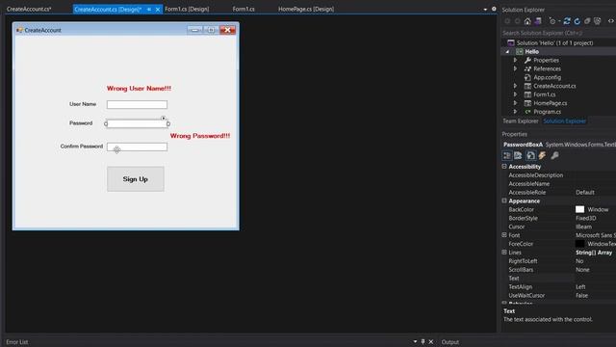Collapse the Accessibility category

(504, 167)
